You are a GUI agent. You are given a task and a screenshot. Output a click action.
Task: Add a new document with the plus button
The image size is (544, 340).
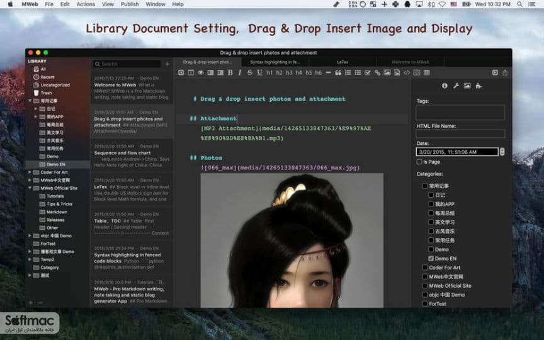pyautogui.click(x=167, y=64)
